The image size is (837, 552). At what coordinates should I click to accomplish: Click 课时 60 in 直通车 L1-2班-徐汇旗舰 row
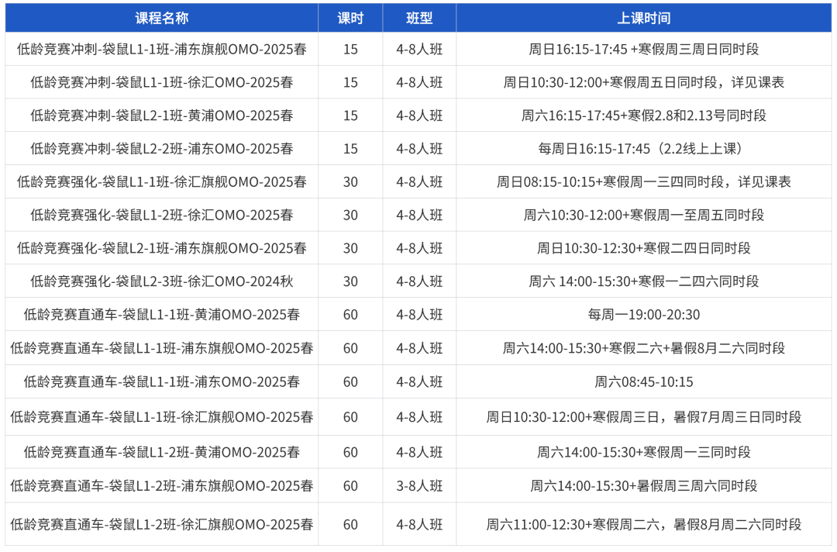(x=350, y=524)
